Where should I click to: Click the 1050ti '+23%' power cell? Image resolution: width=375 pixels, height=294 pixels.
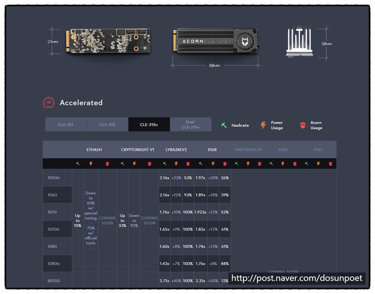pos(176,178)
